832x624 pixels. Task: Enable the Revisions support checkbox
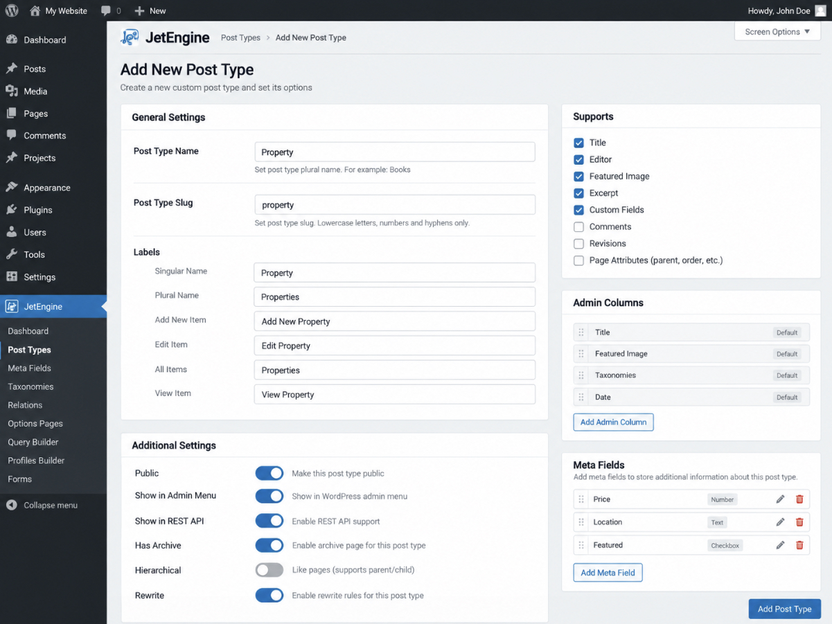click(x=578, y=244)
